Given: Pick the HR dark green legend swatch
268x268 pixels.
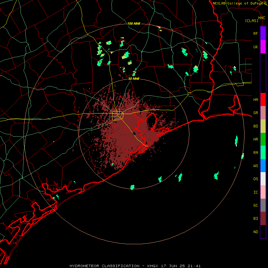Looking at the screenshot, I should pos(263,139).
